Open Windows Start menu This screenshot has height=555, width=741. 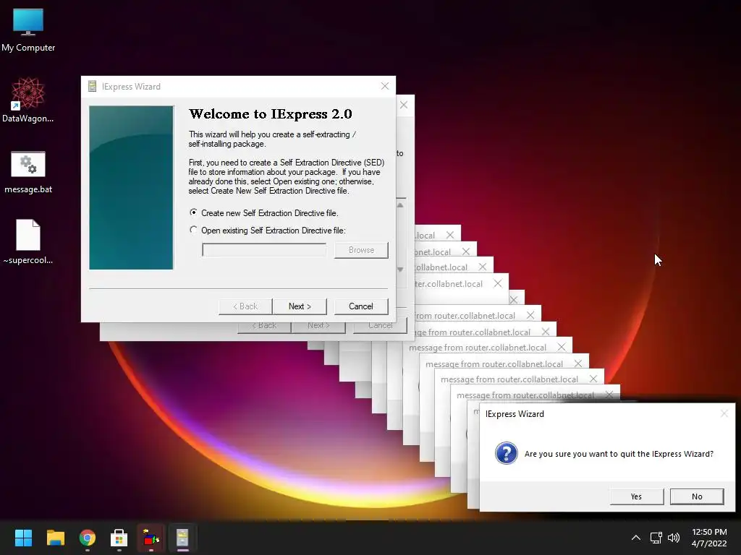(23, 538)
